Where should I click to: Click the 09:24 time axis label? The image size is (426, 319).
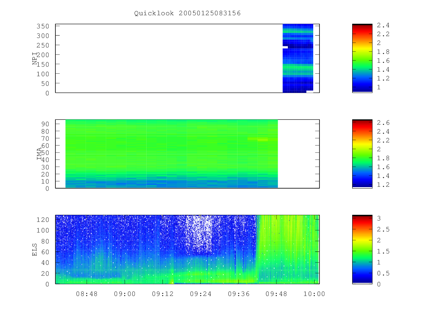click(x=201, y=294)
